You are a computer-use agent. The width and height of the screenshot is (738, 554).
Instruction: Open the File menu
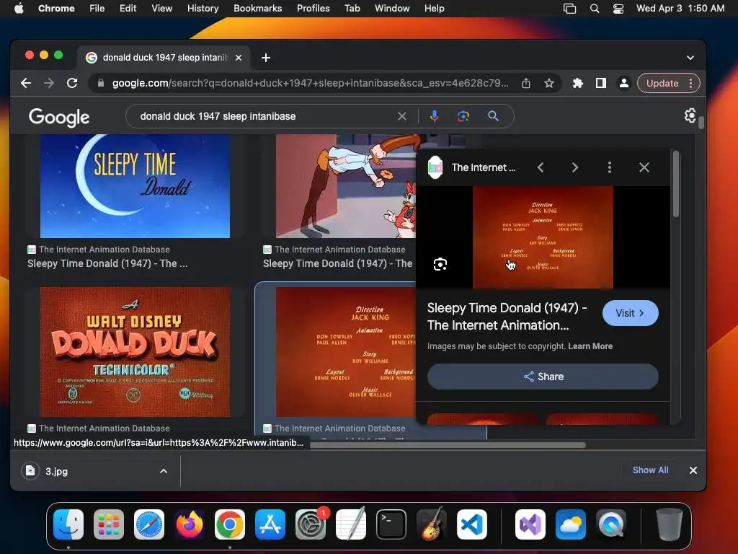point(97,9)
